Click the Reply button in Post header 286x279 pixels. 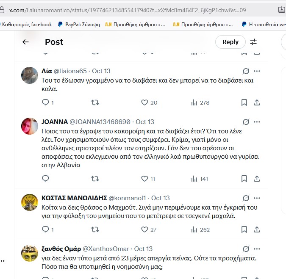coord(230,42)
